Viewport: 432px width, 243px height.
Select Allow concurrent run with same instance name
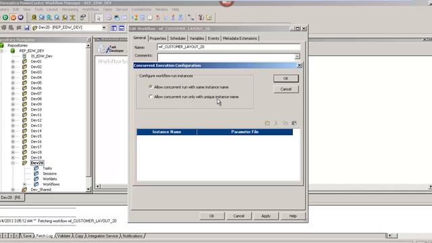[x=151, y=87]
